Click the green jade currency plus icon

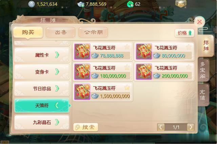click(130, 4)
